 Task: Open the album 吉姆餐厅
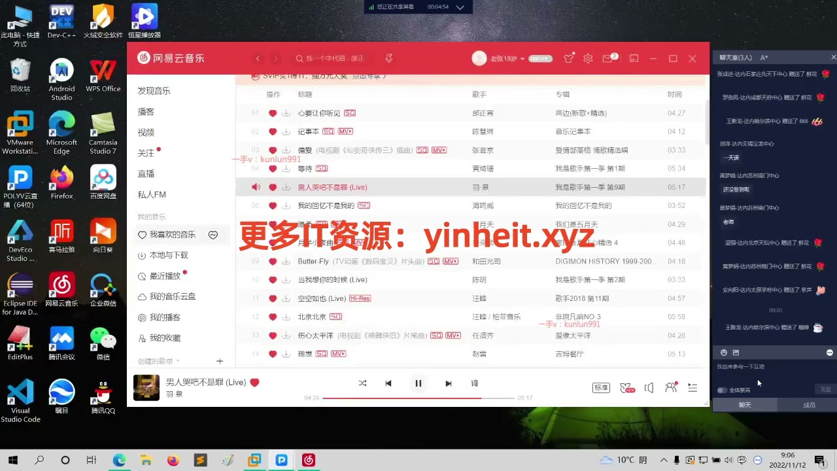pyautogui.click(x=570, y=354)
